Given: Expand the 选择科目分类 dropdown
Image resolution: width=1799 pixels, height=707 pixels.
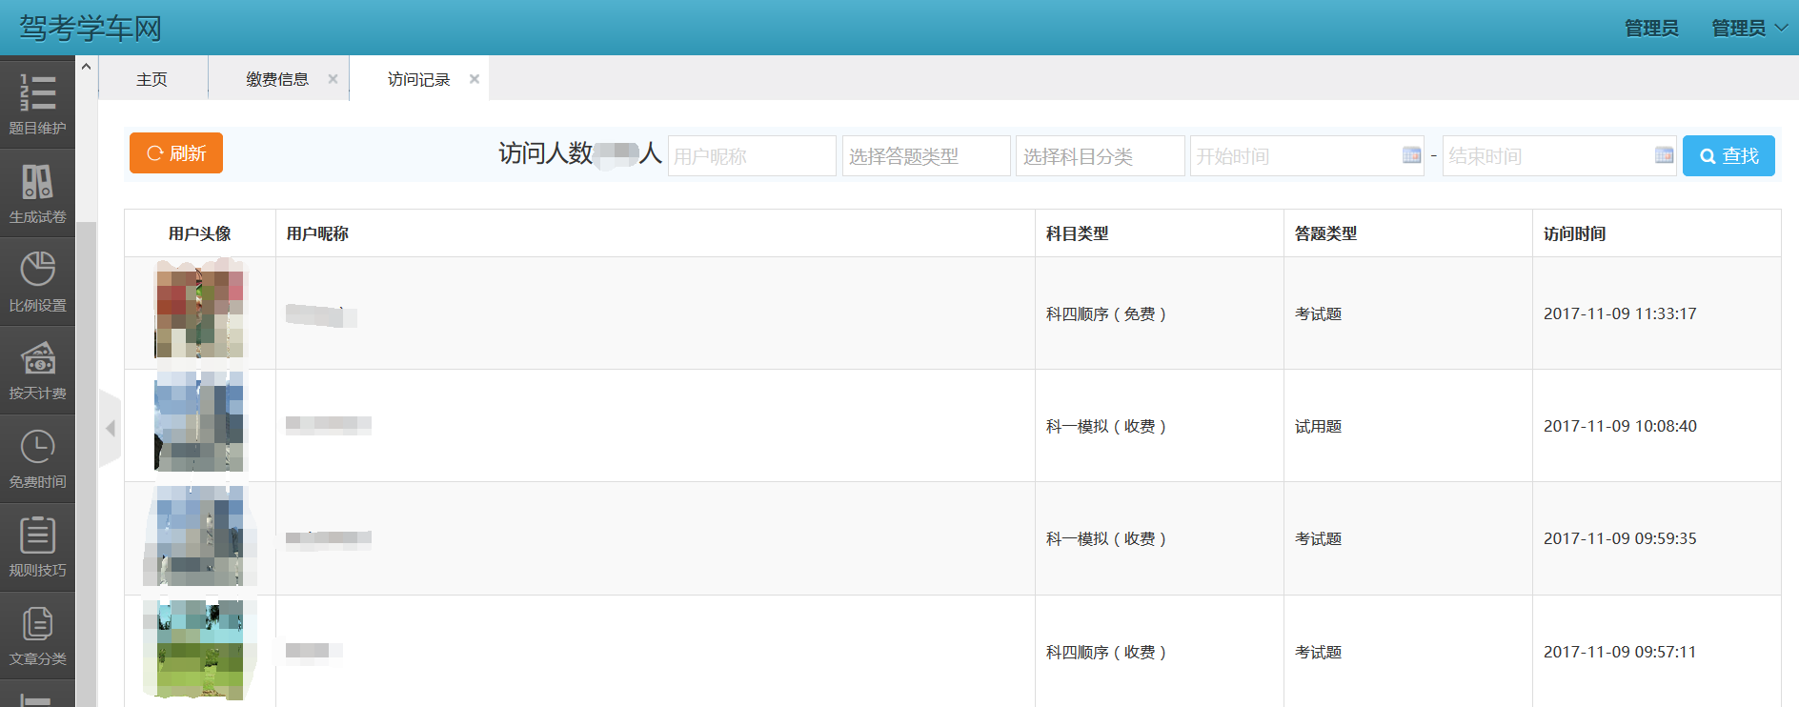Looking at the screenshot, I should (x=1100, y=156).
